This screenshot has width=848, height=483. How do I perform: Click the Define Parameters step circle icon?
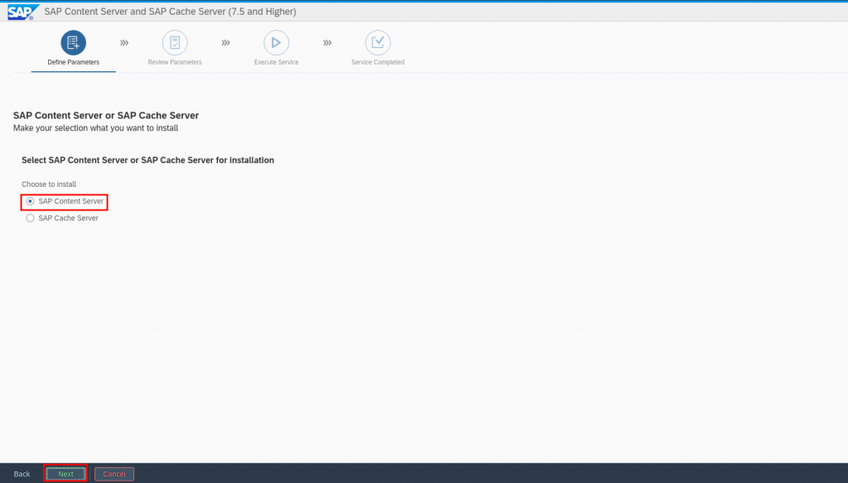(x=73, y=43)
